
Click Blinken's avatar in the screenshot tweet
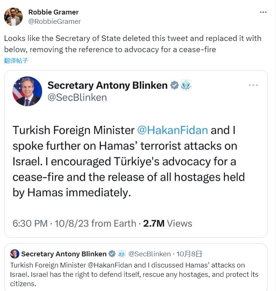(x=27, y=91)
